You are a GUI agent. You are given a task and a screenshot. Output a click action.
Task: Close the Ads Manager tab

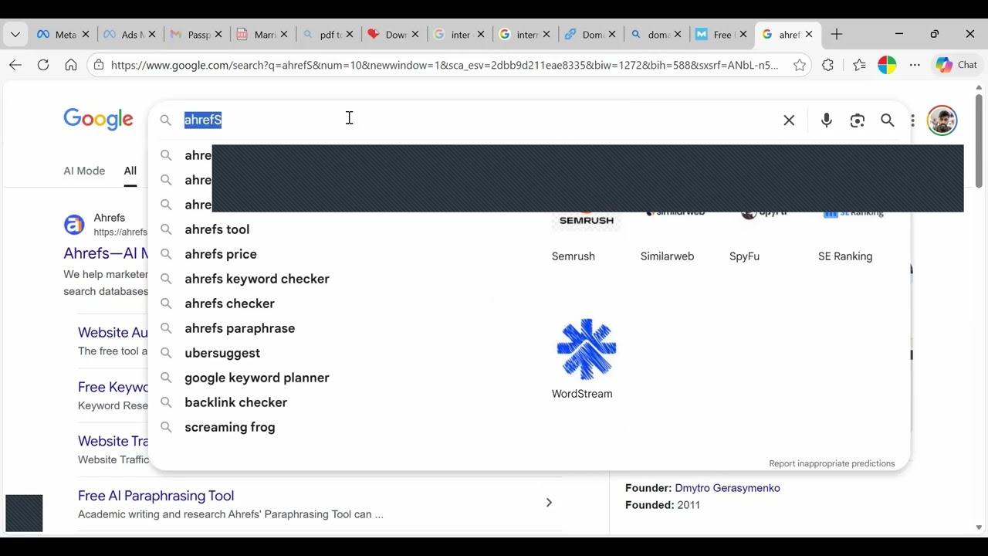click(152, 35)
